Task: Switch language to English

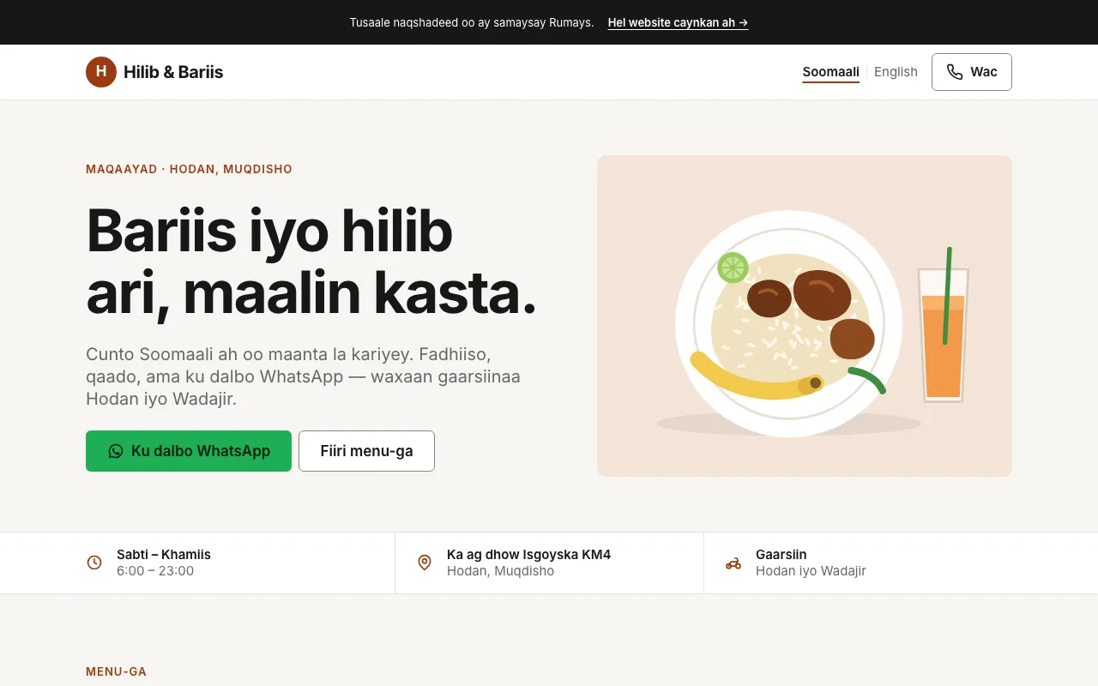Action: [896, 72]
